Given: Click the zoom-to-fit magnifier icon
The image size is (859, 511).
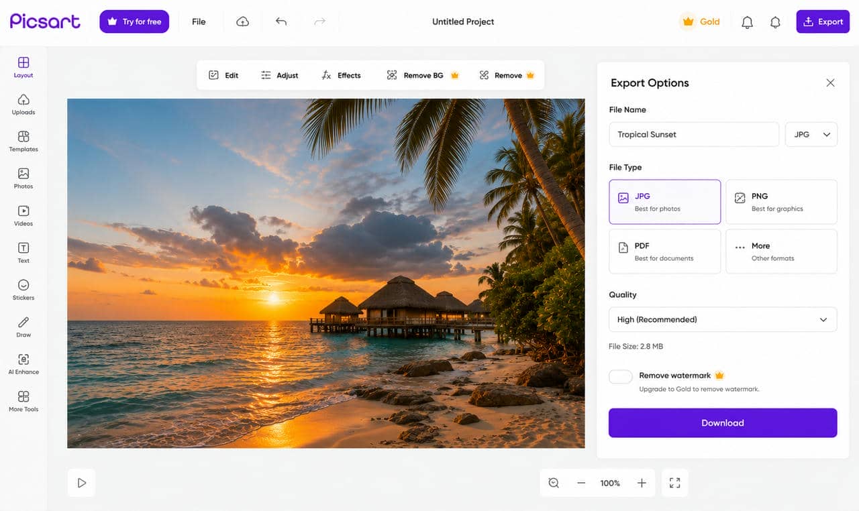Looking at the screenshot, I should point(554,483).
